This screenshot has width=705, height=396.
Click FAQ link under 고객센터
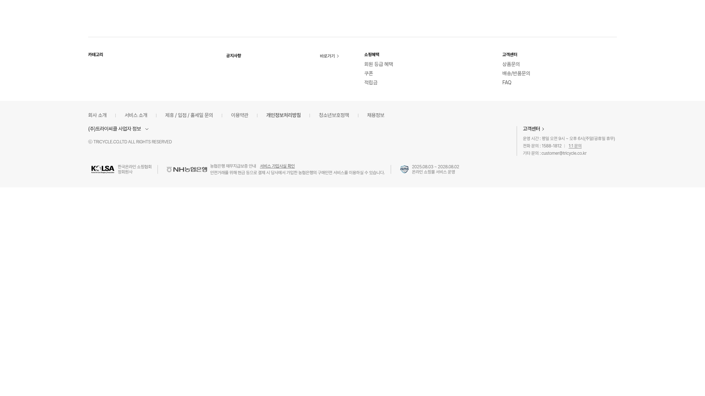click(507, 82)
